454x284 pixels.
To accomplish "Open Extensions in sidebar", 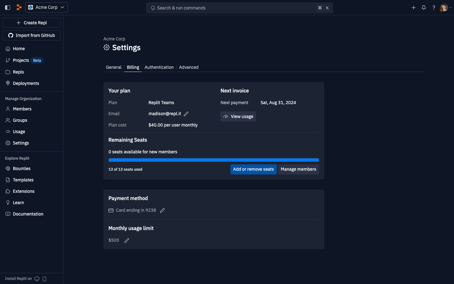I will (32, 191).
